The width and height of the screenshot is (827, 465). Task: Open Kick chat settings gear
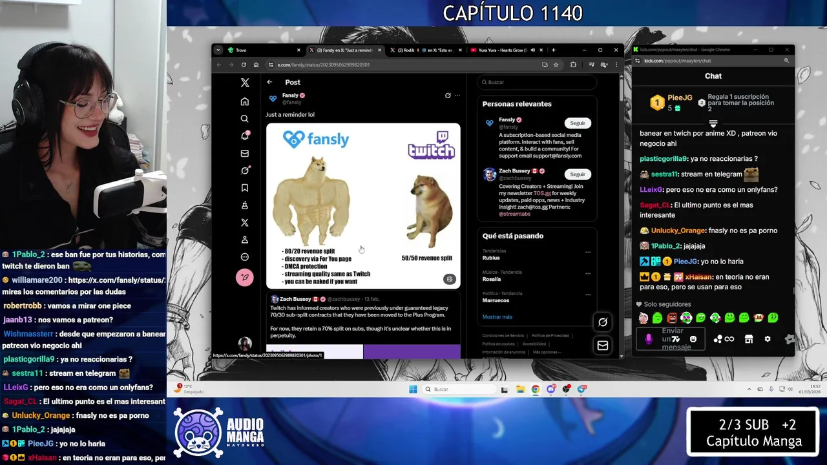[768, 339]
